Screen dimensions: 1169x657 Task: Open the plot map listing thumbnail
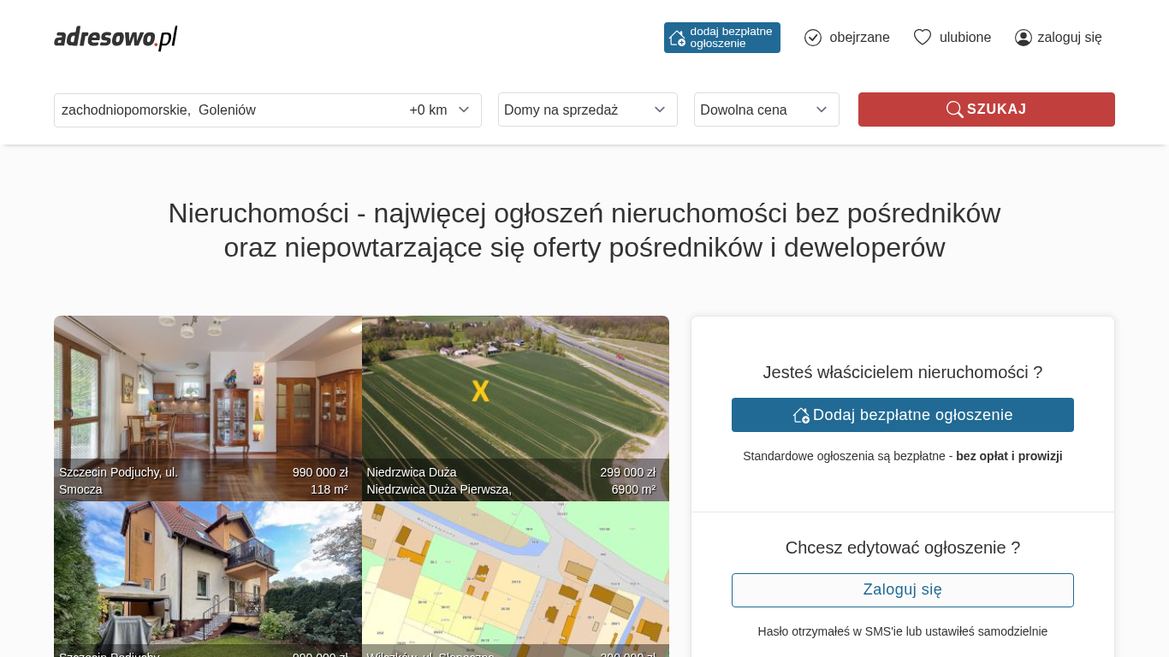[x=515, y=573]
